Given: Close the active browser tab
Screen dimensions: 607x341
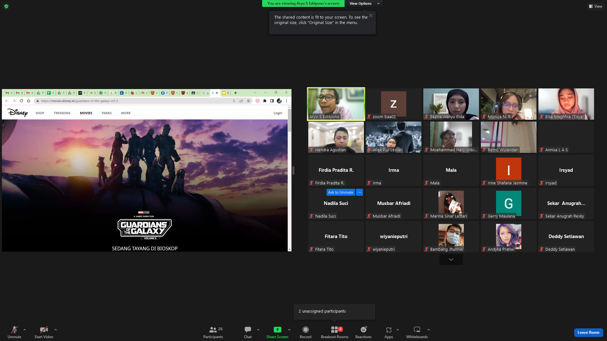Looking at the screenshot, I should [x=217, y=93].
